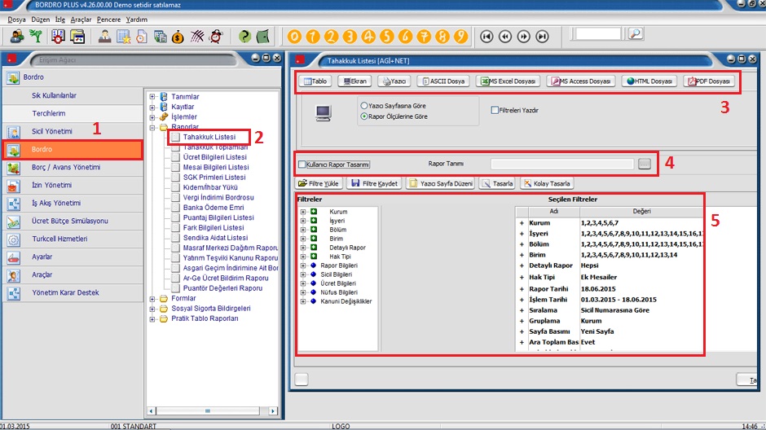Screen dimensions: 766x430
Task: Click the money bag toolbar icon
Action: (x=178, y=37)
